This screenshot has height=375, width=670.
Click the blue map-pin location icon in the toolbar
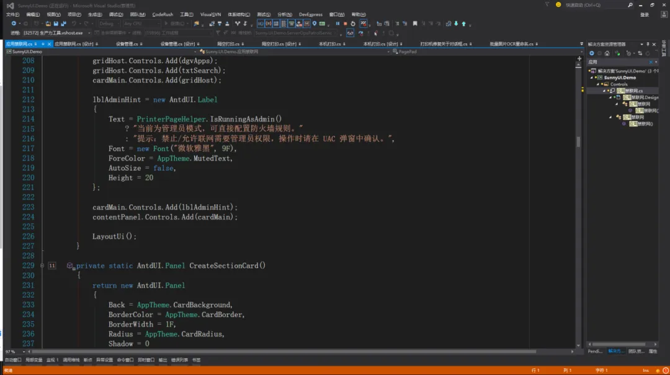point(315,24)
